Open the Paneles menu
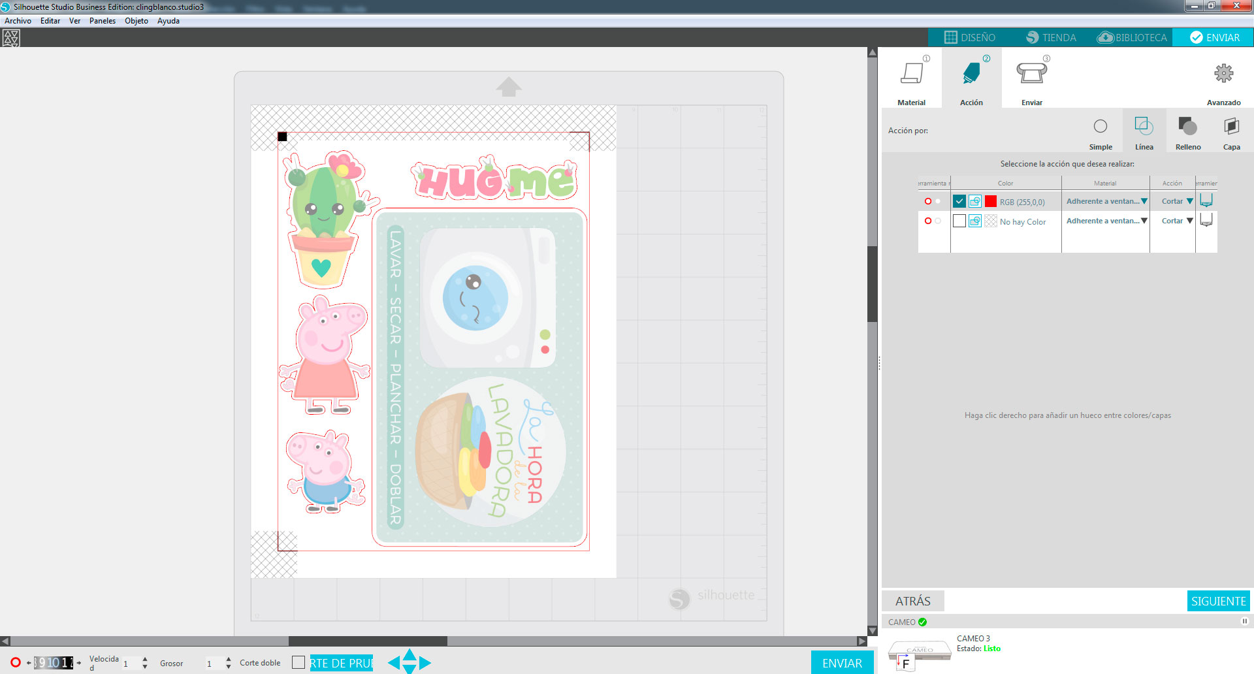1254x674 pixels. pos(103,21)
